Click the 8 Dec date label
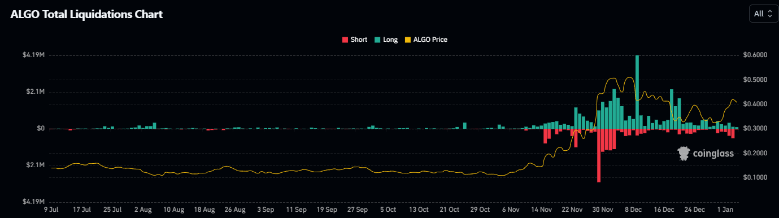Image resolution: width=779 pixels, height=218 pixels. [x=633, y=210]
